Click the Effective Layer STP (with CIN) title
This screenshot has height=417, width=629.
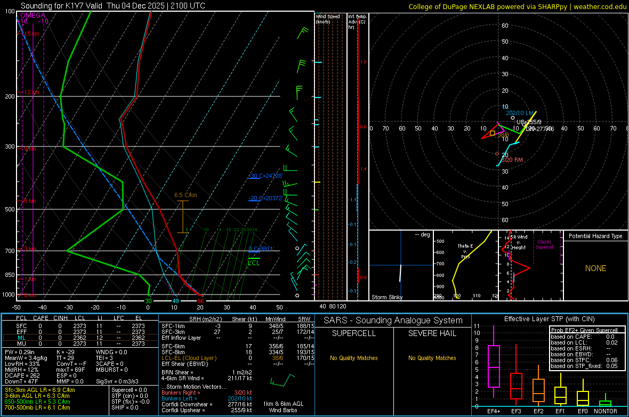pos(550,319)
